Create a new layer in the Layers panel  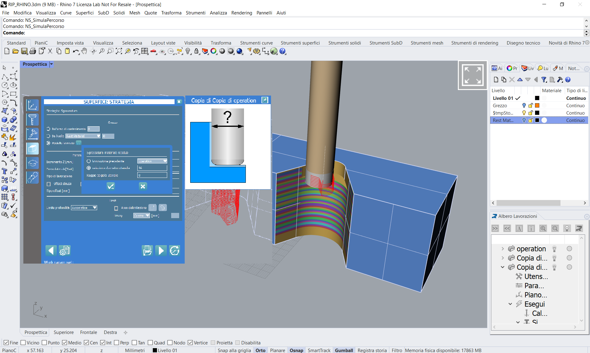click(496, 80)
